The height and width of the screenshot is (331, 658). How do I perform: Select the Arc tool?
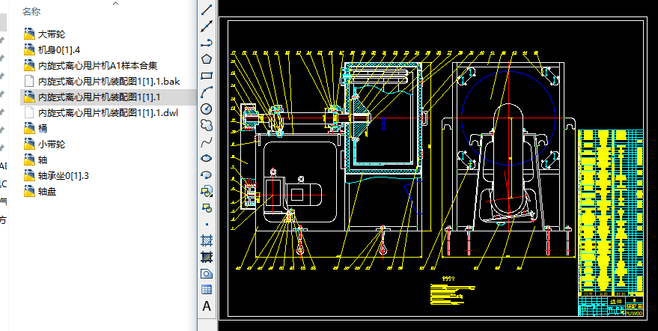click(x=207, y=91)
